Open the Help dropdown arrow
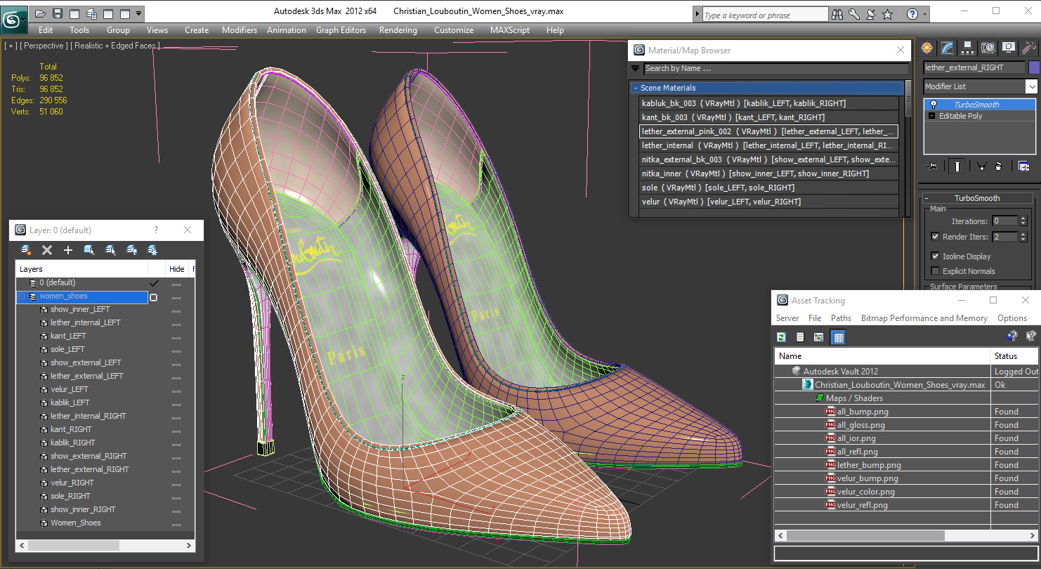 [x=924, y=14]
